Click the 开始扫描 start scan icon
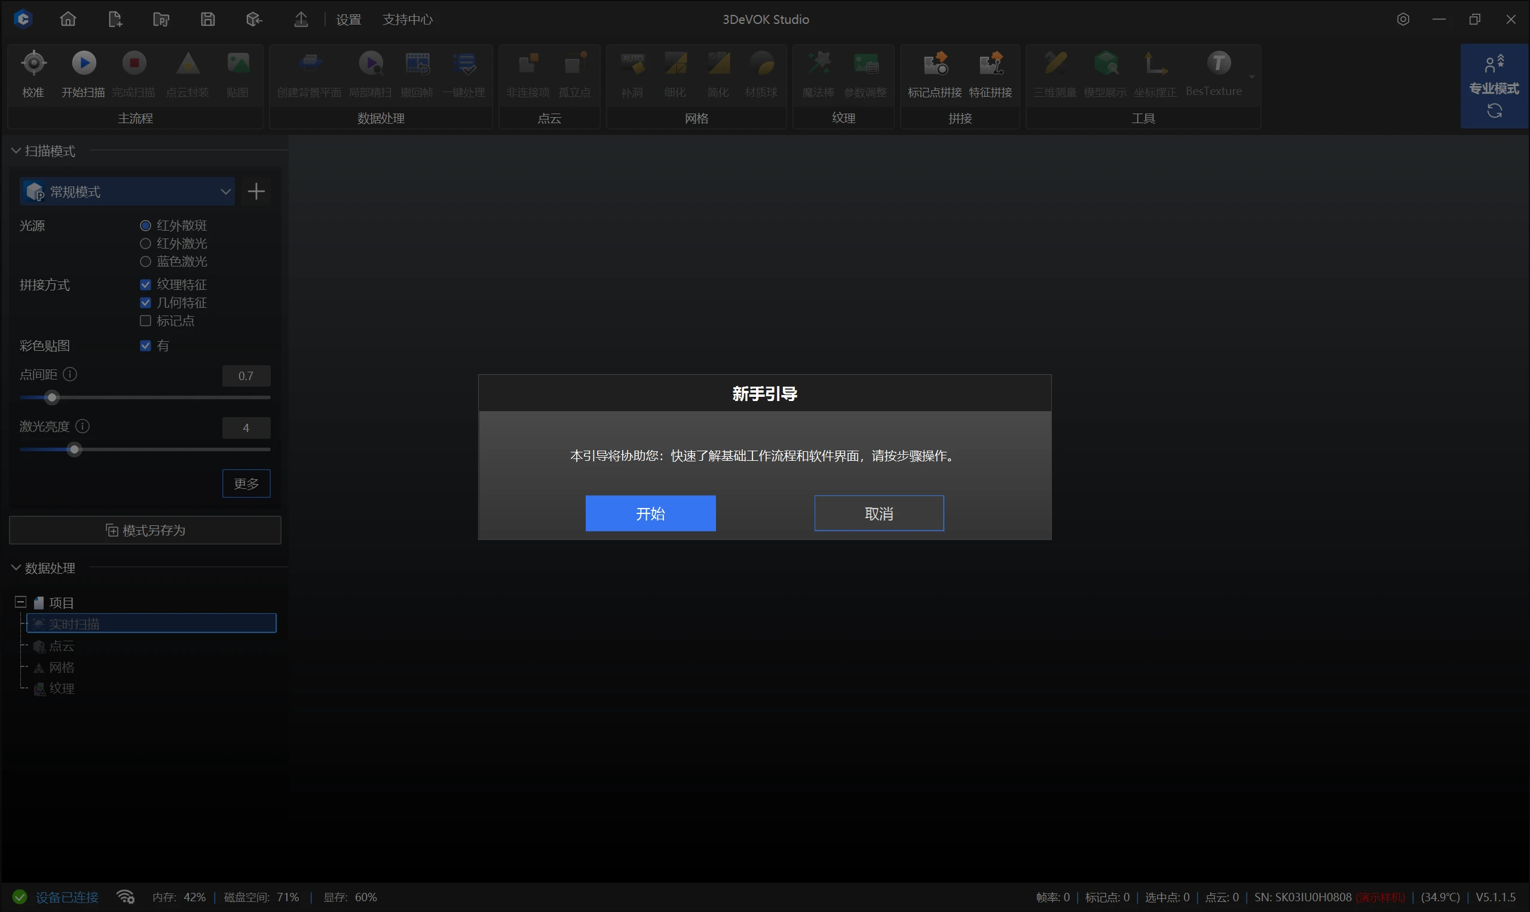This screenshot has height=912, width=1530. coord(84,63)
